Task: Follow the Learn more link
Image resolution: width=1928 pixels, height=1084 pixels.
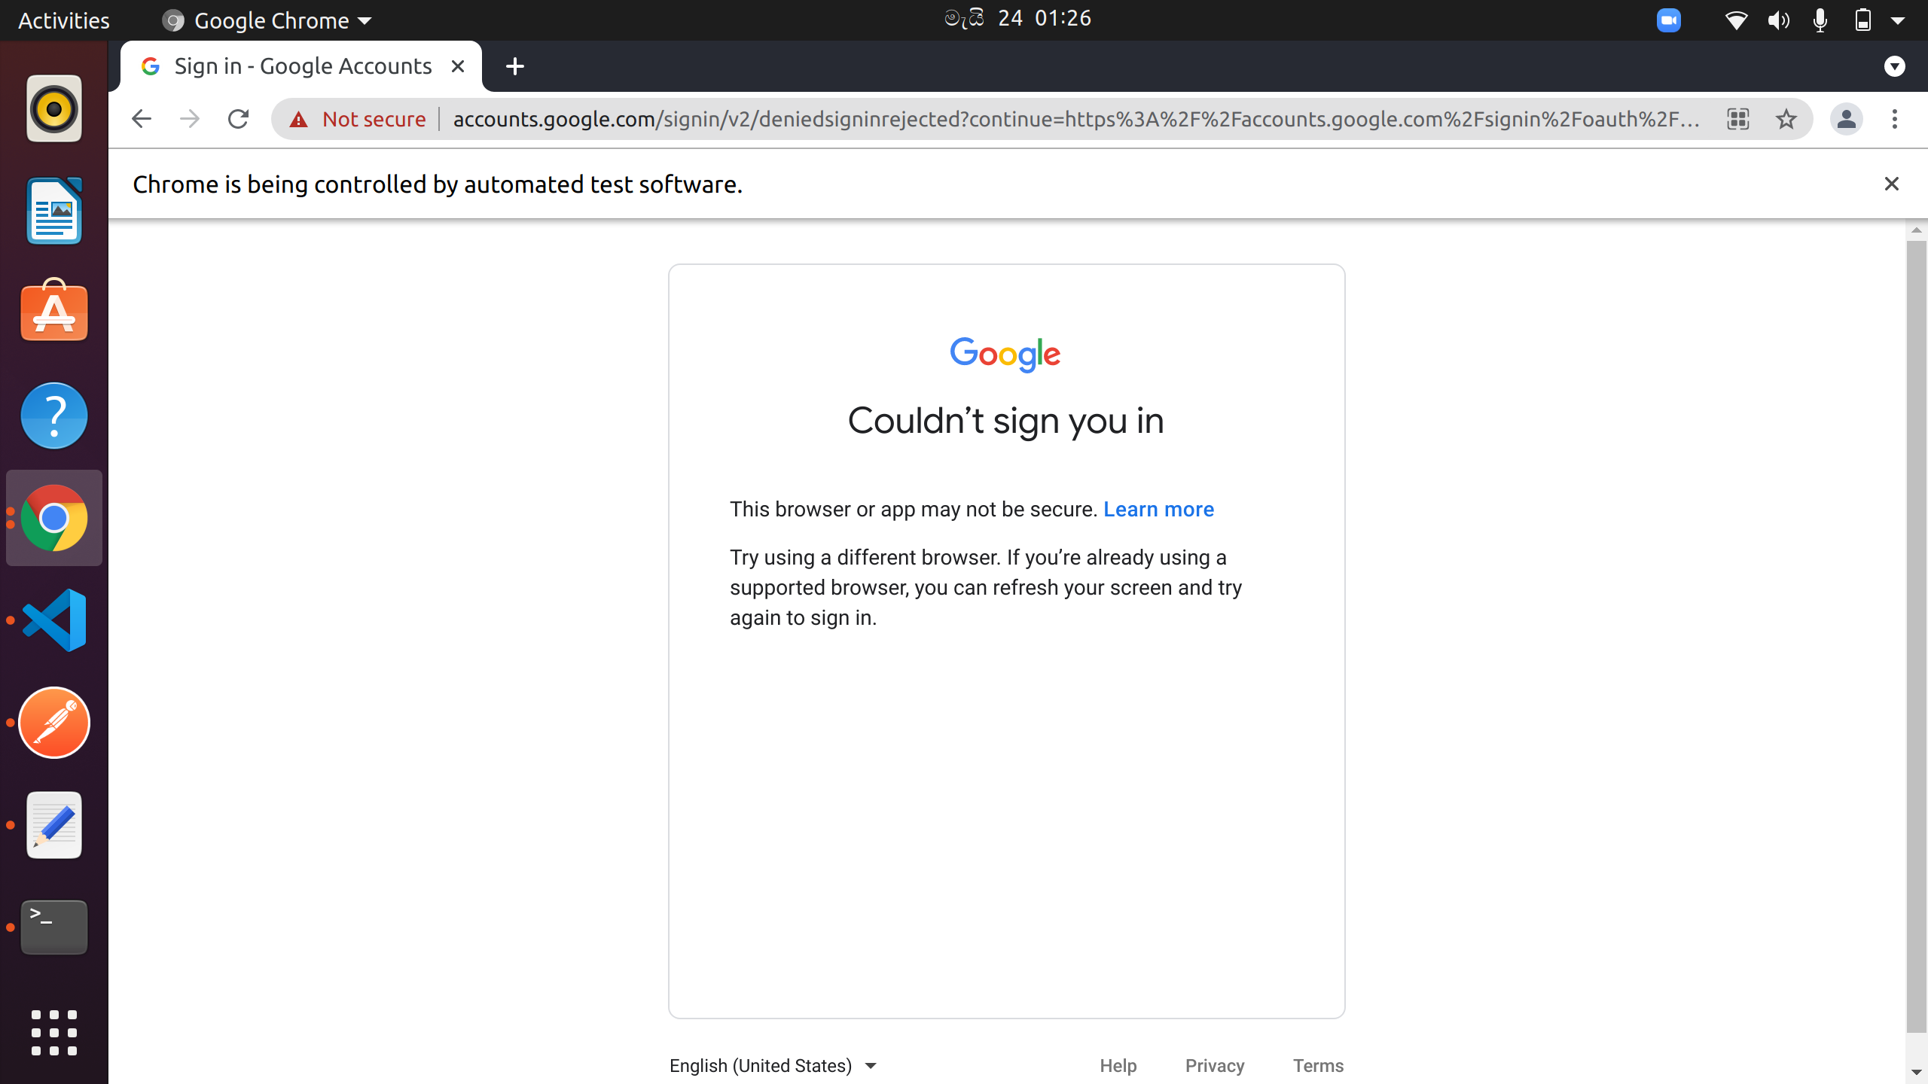Action: 1158,510
